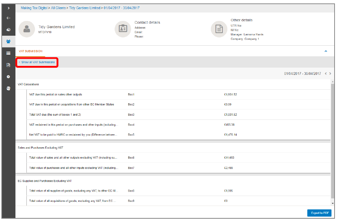Click 'Manager: Lamorna Harris' text
The height and width of the screenshot is (219, 338).
click(x=247, y=34)
